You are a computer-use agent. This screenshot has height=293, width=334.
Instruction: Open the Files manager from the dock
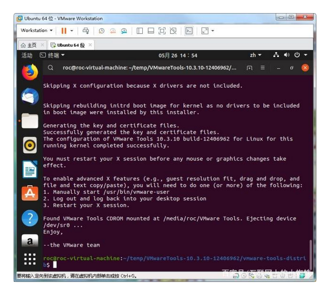(x=30, y=121)
